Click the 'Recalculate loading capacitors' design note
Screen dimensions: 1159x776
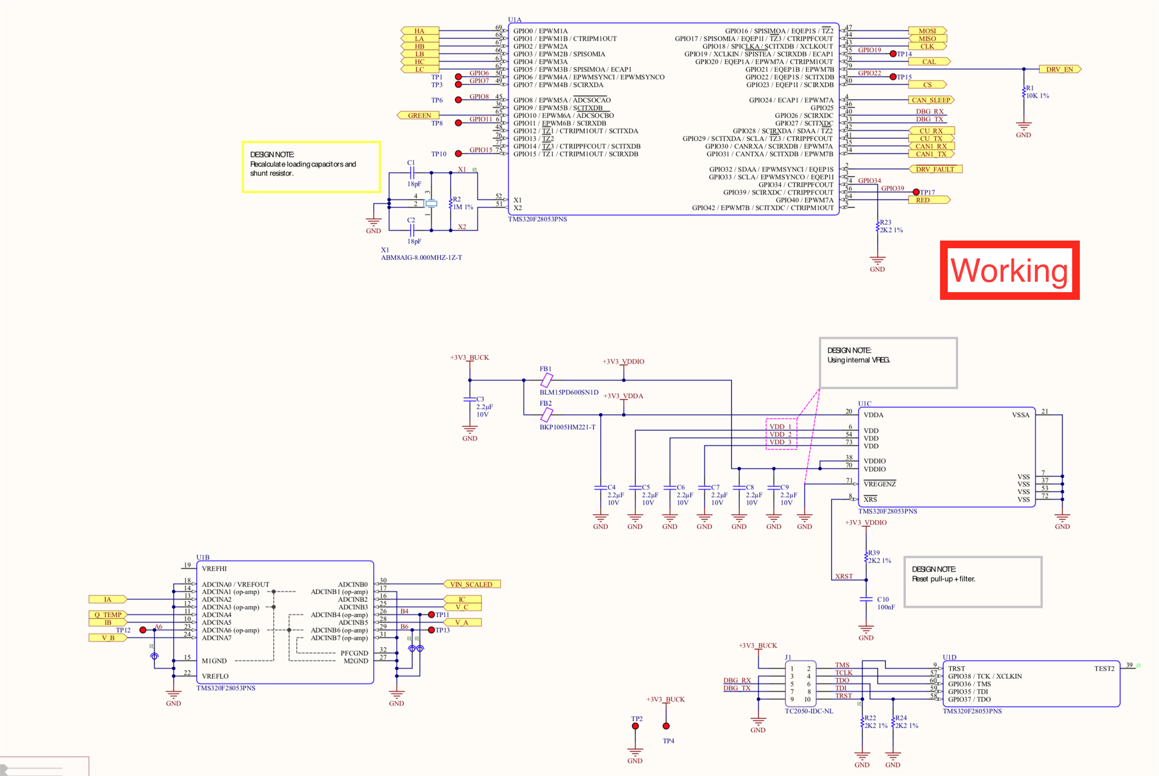coord(311,167)
